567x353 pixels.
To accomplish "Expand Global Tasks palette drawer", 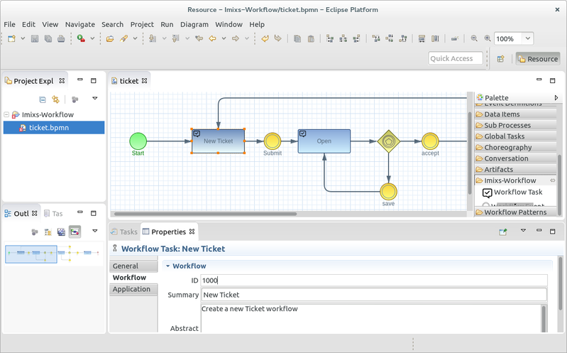I will (516, 136).
